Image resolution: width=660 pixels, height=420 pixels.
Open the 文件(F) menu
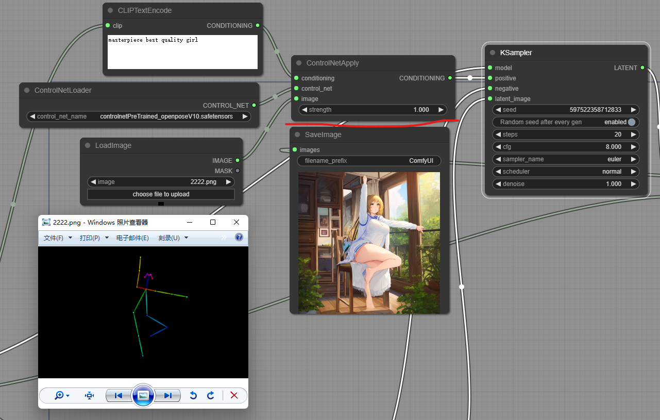[x=54, y=238]
